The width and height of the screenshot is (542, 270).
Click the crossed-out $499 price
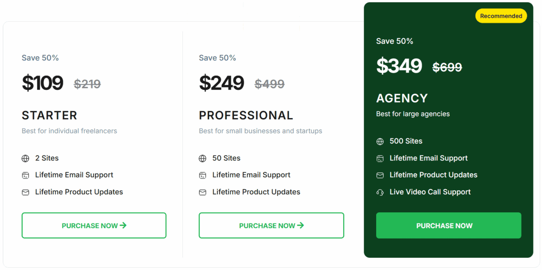[x=269, y=84]
